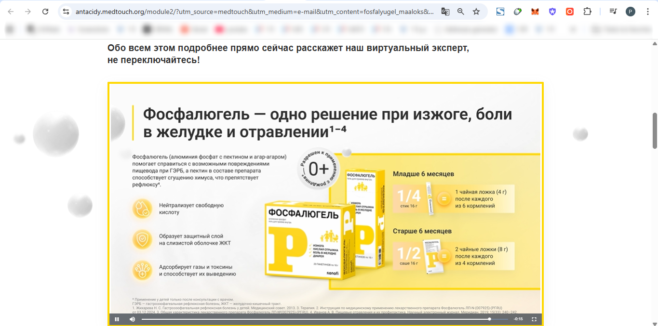Screen dimensions: 658x326
Task: Open the blue S extension
Action: (x=500, y=12)
